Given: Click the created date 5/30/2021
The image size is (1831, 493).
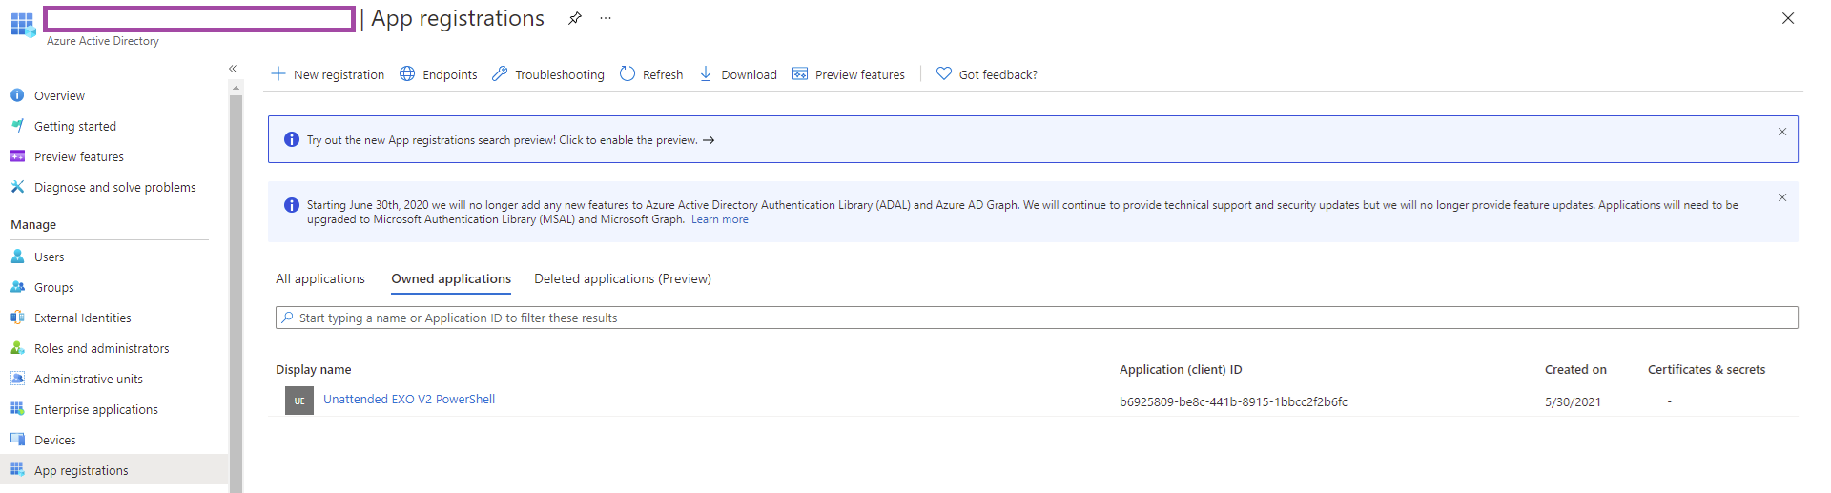Looking at the screenshot, I should [1573, 401].
